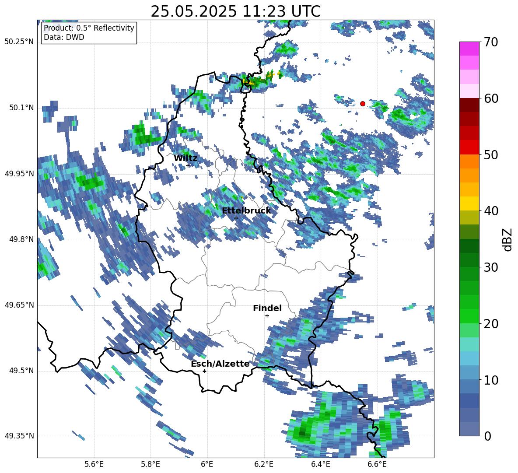
Task: Pick the bright green swatch above 20
Action: (469, 316)
